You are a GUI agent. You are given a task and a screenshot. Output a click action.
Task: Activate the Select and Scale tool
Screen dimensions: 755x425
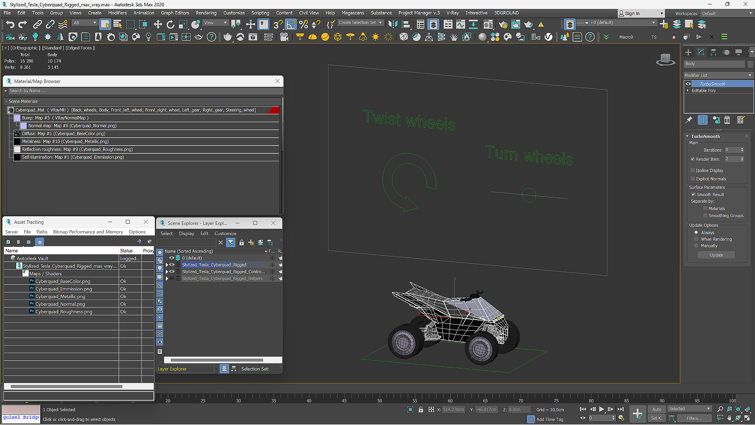click(x=183, y=24)
